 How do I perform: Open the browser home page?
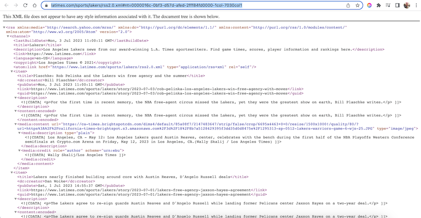click(x=35, y=5)
